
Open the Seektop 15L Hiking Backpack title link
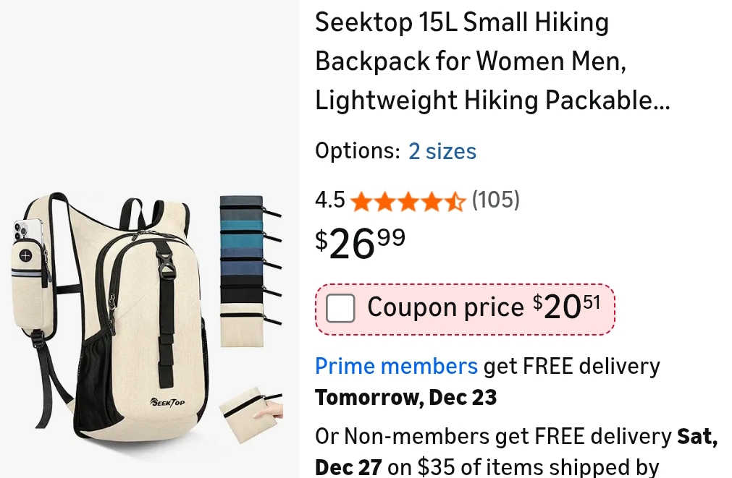[x=492, y=62]
